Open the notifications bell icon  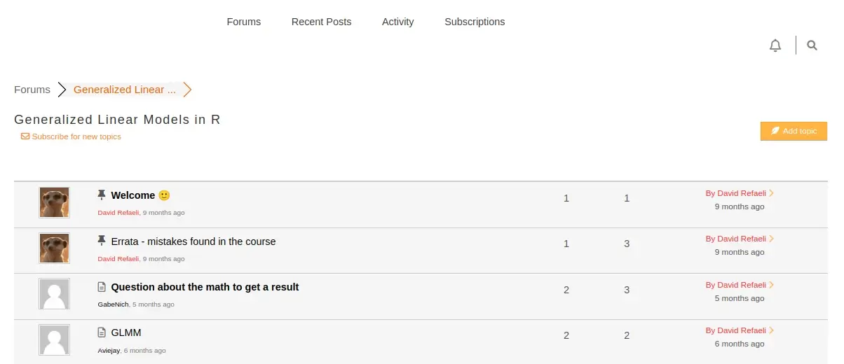point(775,45)
